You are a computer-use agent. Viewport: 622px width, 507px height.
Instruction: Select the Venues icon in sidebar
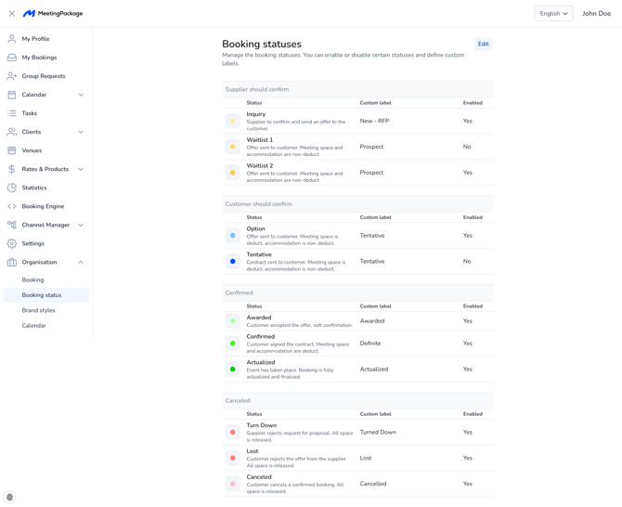click(x=12, y=150)
